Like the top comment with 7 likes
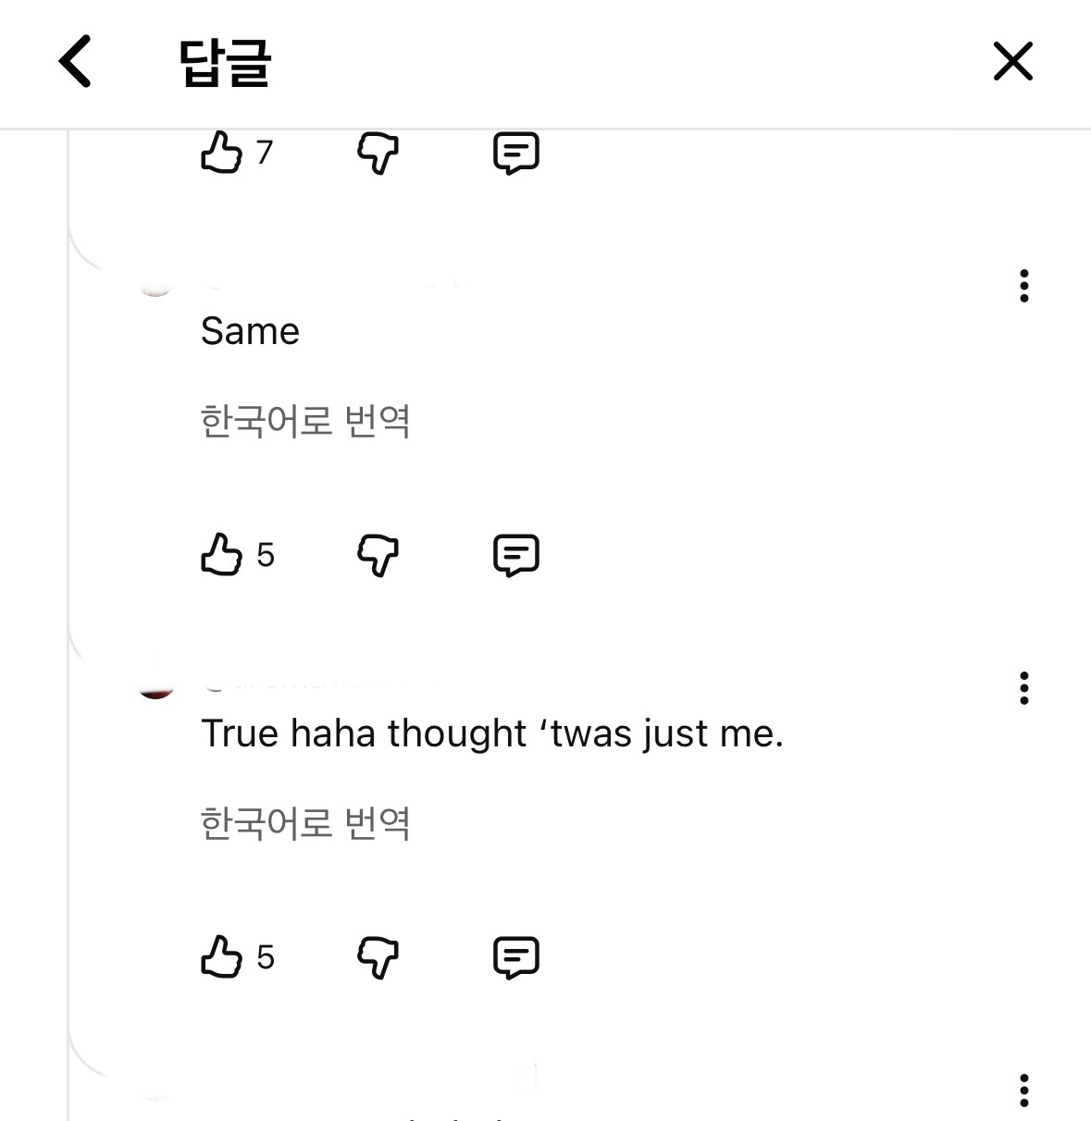Image resolution: width=1091 pixels, height=1121 pixels. click(221, 152)
